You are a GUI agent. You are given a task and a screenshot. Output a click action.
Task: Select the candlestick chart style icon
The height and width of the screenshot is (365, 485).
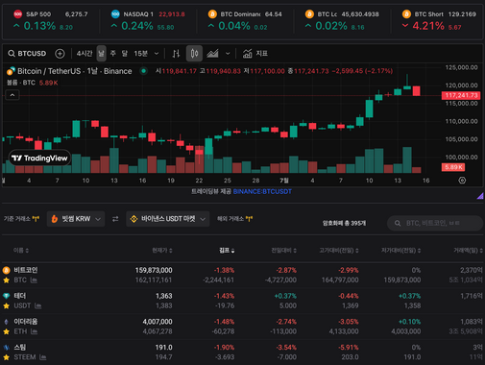click(194, 54)
